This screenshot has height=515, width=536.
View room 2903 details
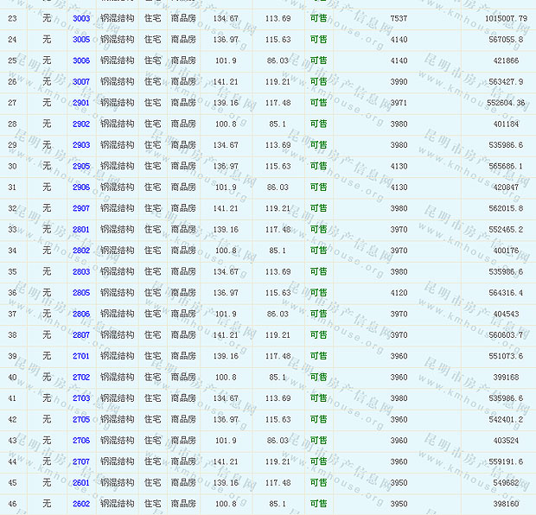(x=81, y=145)
